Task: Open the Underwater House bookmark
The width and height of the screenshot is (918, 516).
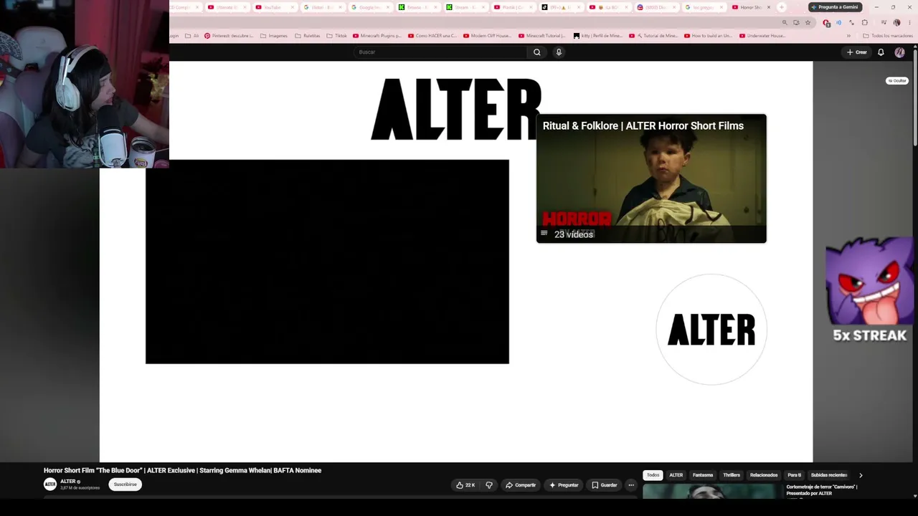Action: [x=764, y=36]
